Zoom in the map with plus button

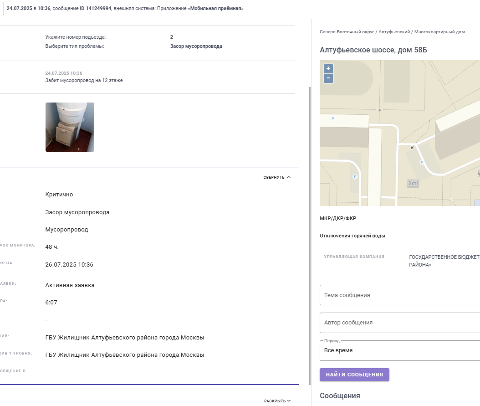[x=328, y=68]
